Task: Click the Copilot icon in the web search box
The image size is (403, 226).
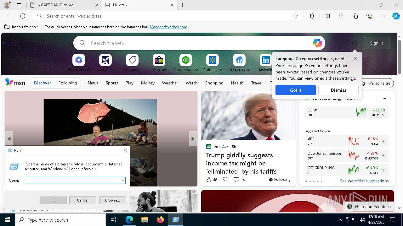Action: 317,43
